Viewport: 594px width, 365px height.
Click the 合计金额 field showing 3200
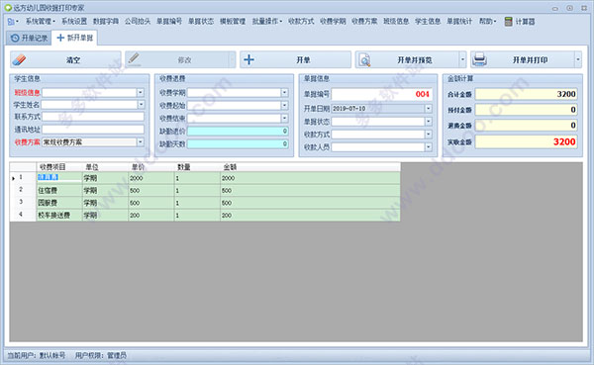[x=527, y=94]
